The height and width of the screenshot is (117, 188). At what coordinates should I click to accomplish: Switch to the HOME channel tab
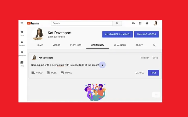coord(40,45)
